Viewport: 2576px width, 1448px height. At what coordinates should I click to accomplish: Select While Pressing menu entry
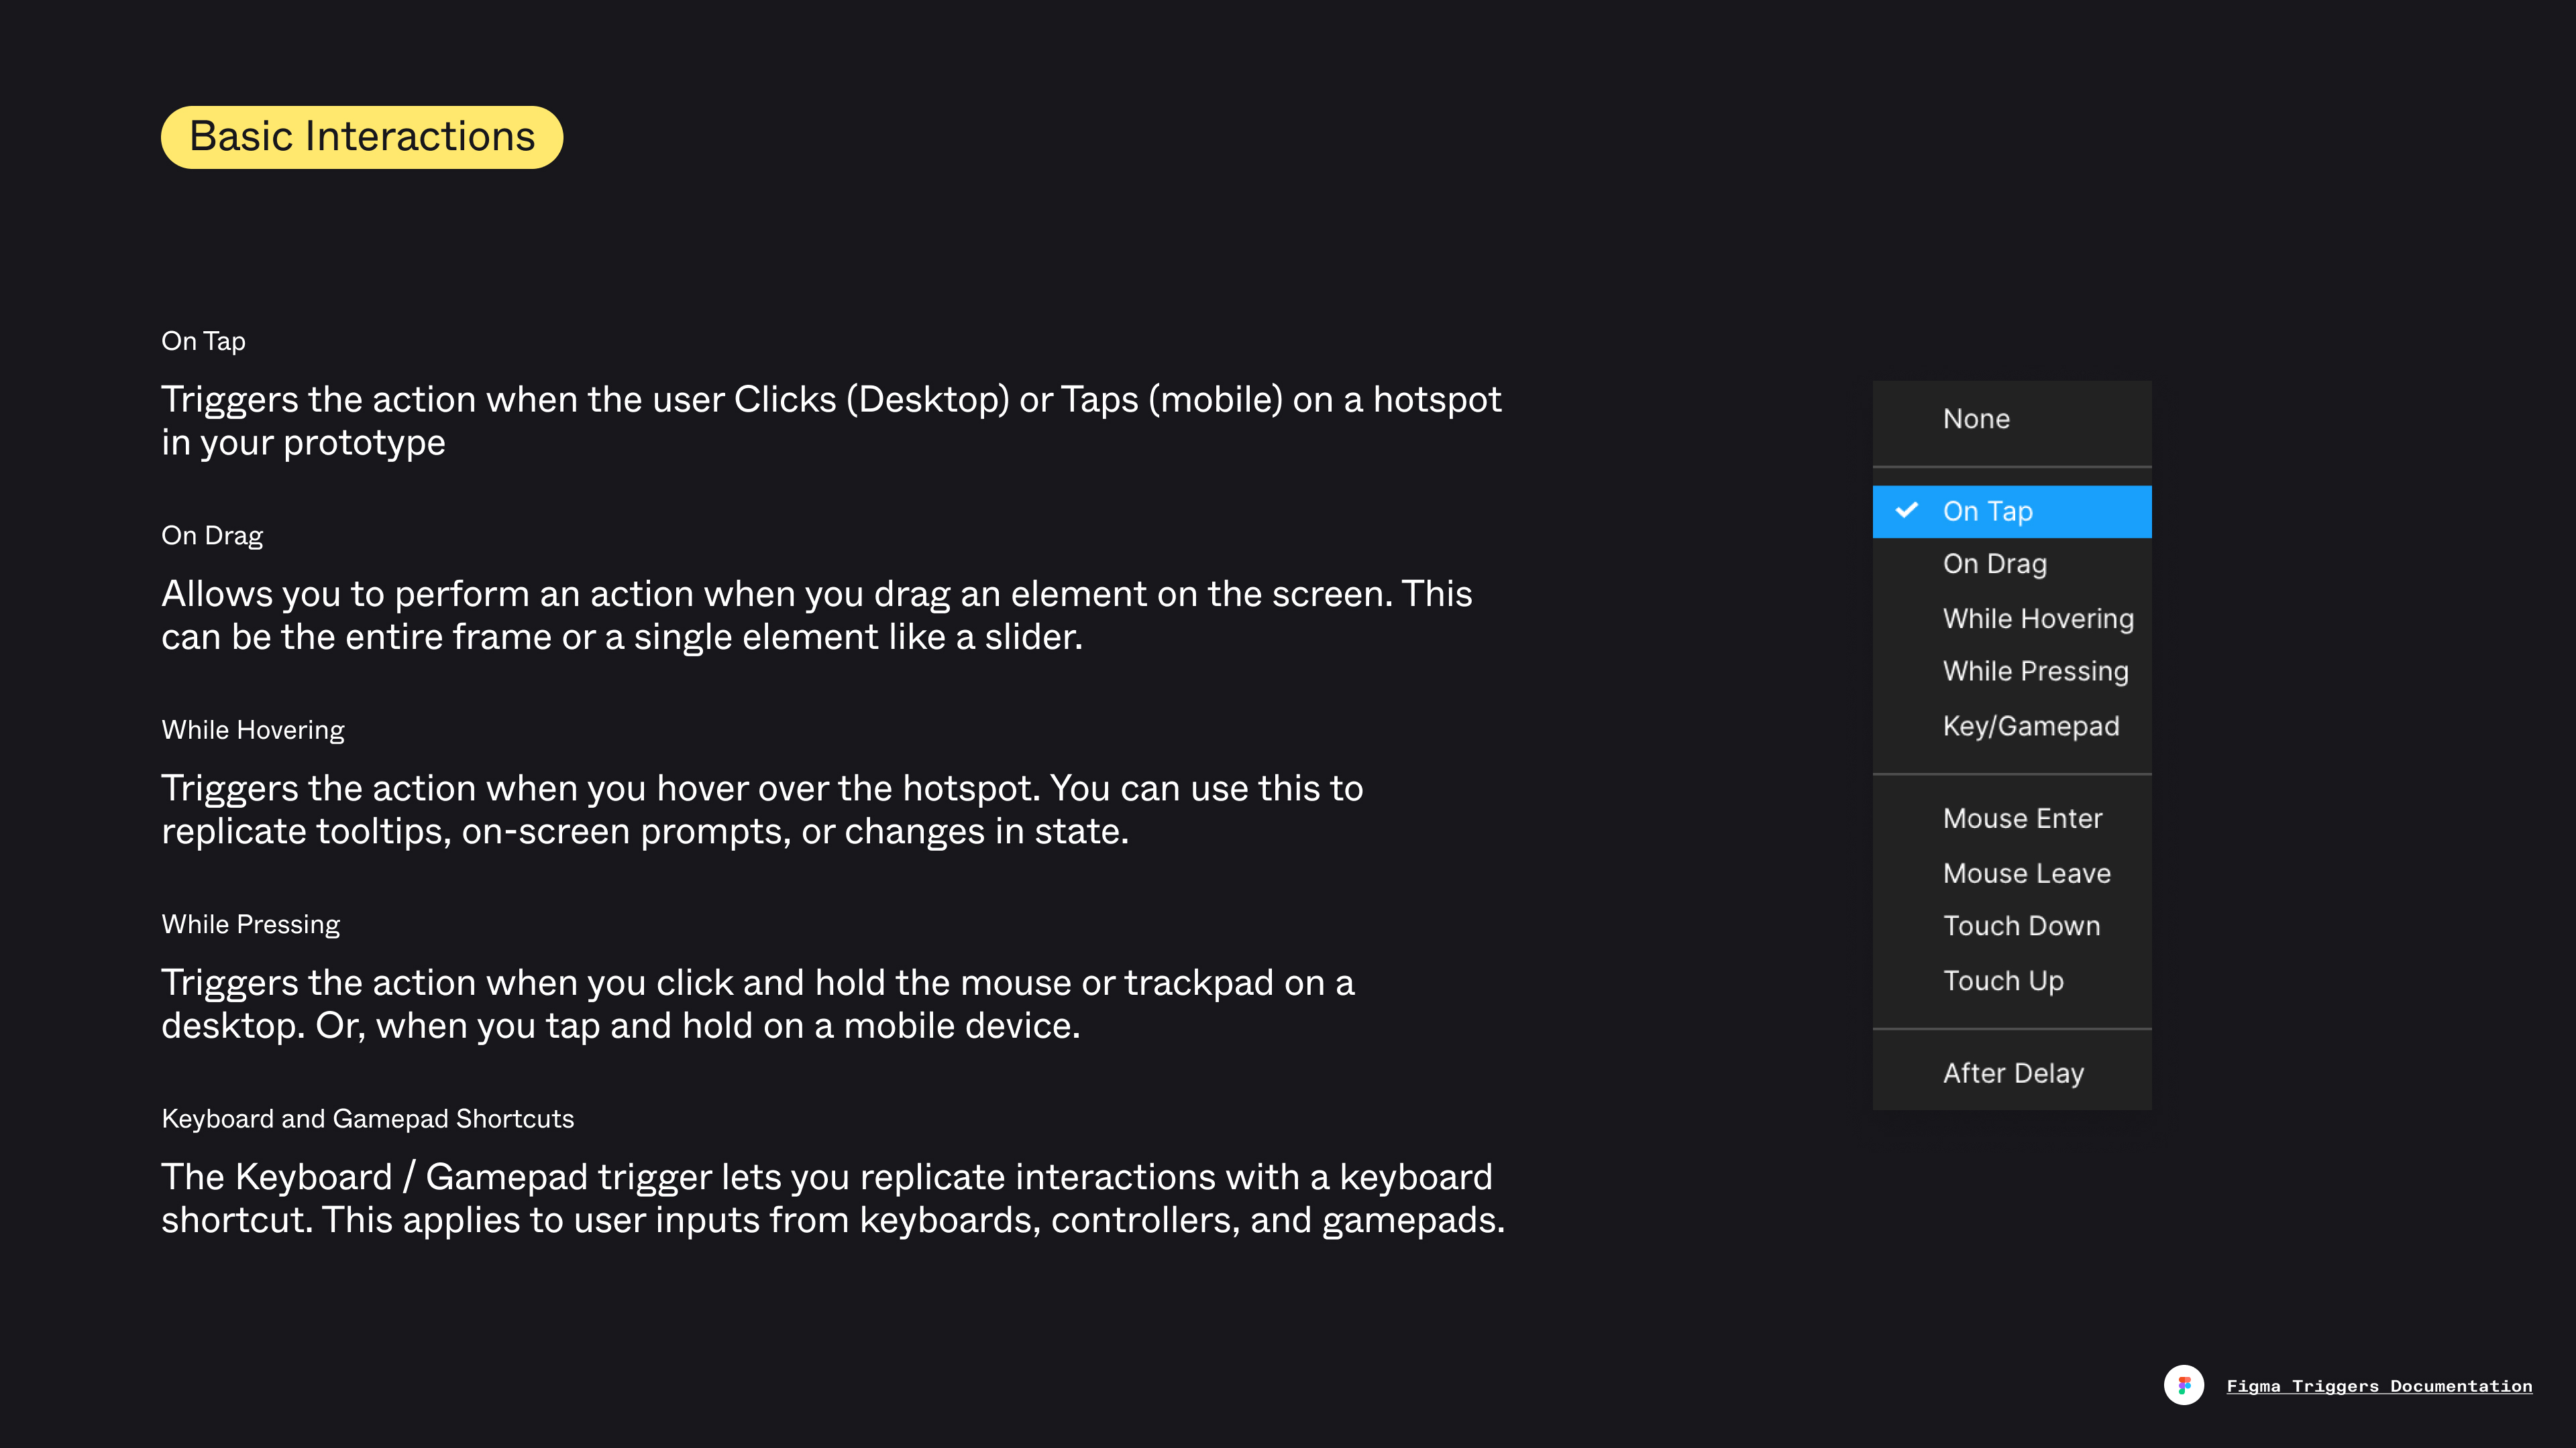[2035, 670]
